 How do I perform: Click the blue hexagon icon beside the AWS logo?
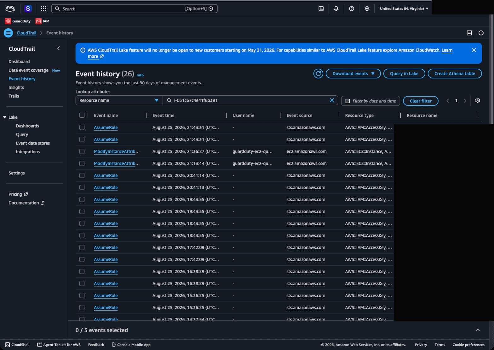[x=28, y=8]
